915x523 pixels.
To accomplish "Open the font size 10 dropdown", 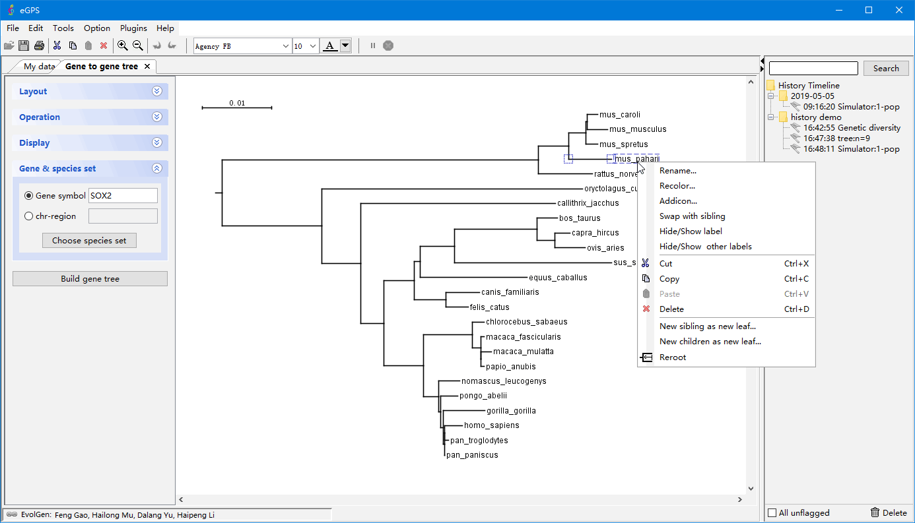I will pos(314,46).
